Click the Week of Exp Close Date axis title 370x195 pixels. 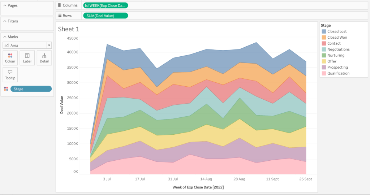point(198,187)
